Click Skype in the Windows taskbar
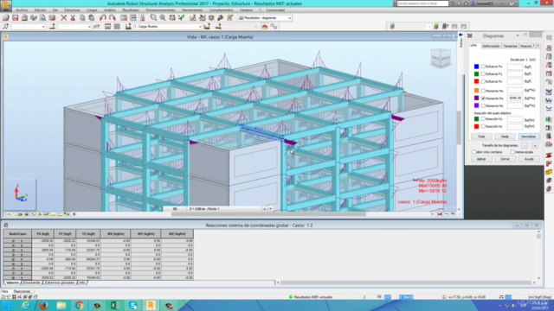 (x=132, y=305)
